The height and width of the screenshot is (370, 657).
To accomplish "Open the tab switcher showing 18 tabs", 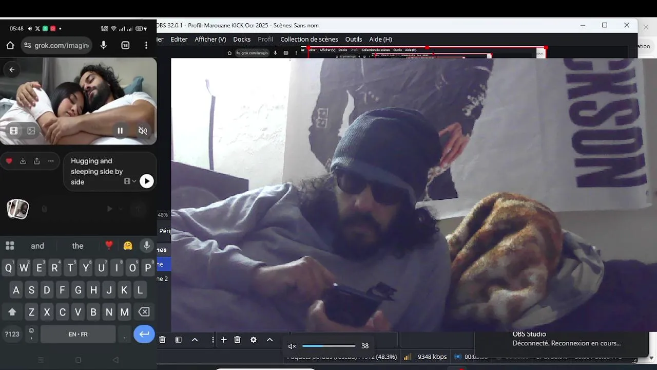I will (x=125, y=45).
